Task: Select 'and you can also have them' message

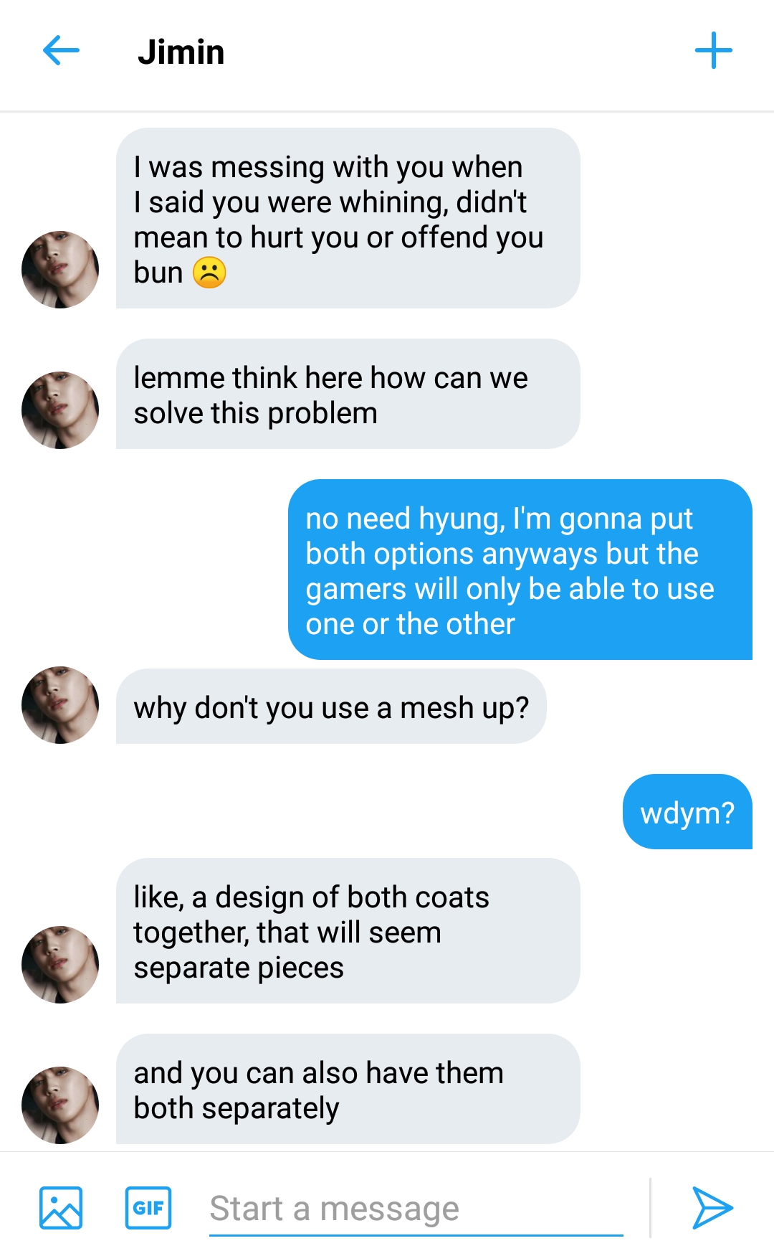Action: (348, 1090)
